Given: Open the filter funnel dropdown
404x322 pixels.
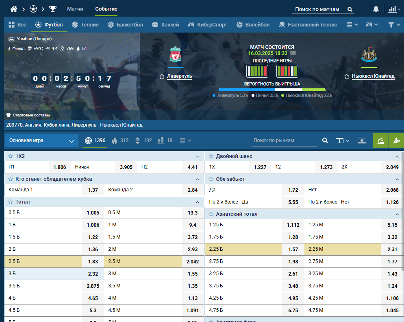Looking at the screenshot, I should [x=394, y=25].
